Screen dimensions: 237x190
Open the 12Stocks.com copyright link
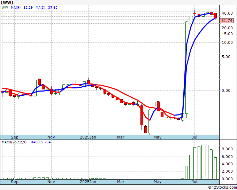coord(222,188)
